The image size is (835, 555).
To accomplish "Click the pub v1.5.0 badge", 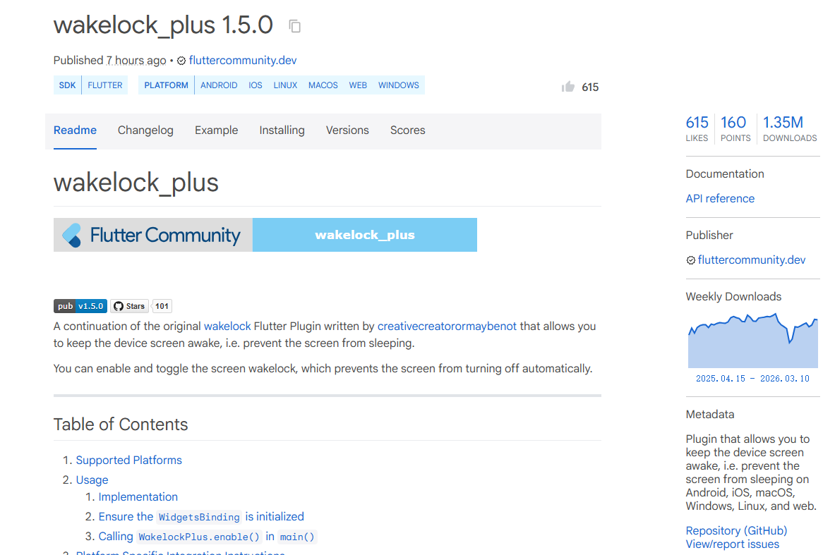I will coord(80,306).
